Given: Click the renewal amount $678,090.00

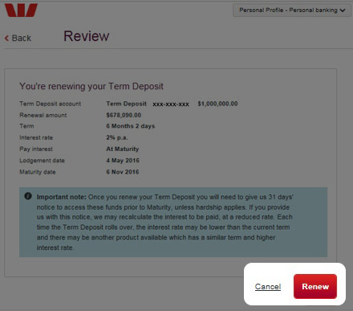Looking at the screenshot, I should pos(124,115).
